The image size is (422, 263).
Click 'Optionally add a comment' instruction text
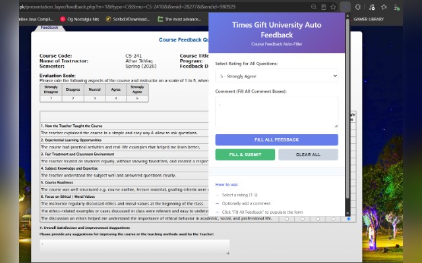[246, 204]
